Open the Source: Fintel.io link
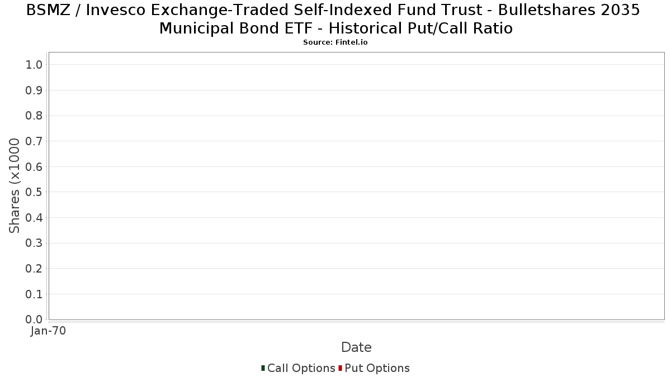Screen dimensions: 671x377 [335, 42]
